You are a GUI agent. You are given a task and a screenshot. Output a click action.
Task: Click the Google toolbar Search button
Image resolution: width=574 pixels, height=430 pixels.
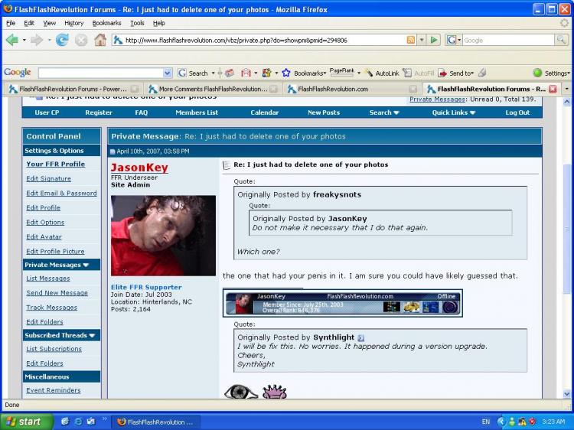tap(194, 73)
